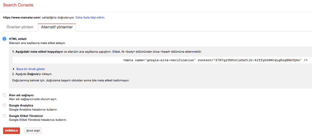Screen dimensions: 312x140
Task: Open the 'Daha fazla bilgi edinin' link
Action: click(x=90, y=18)
